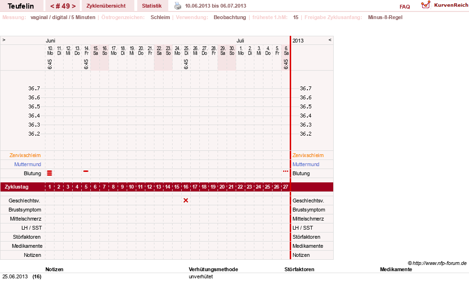Click the light bleeding dash on cycle day 5

pyautogui.click(x=86, y=171)
